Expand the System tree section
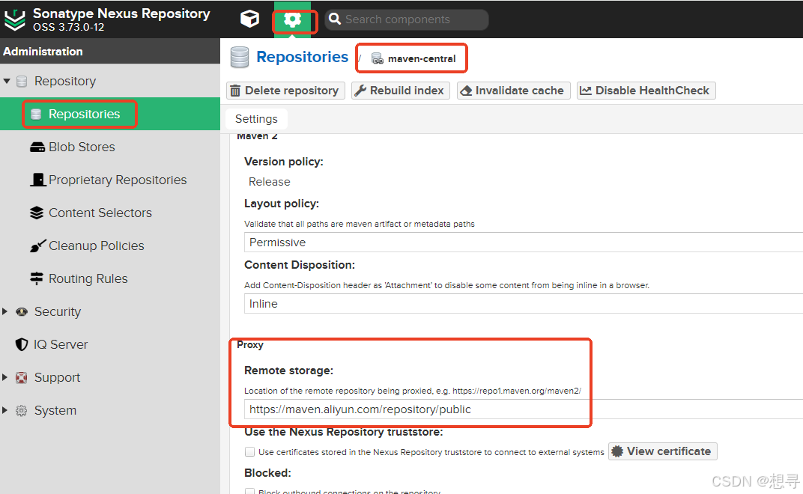Viewport: 803px width, 494px height. pyautogui.click(x=5, y=410)
